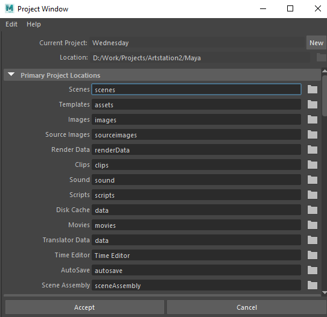Open the Edit menu
Screen dimensions: 327x317
pos(11,24)
